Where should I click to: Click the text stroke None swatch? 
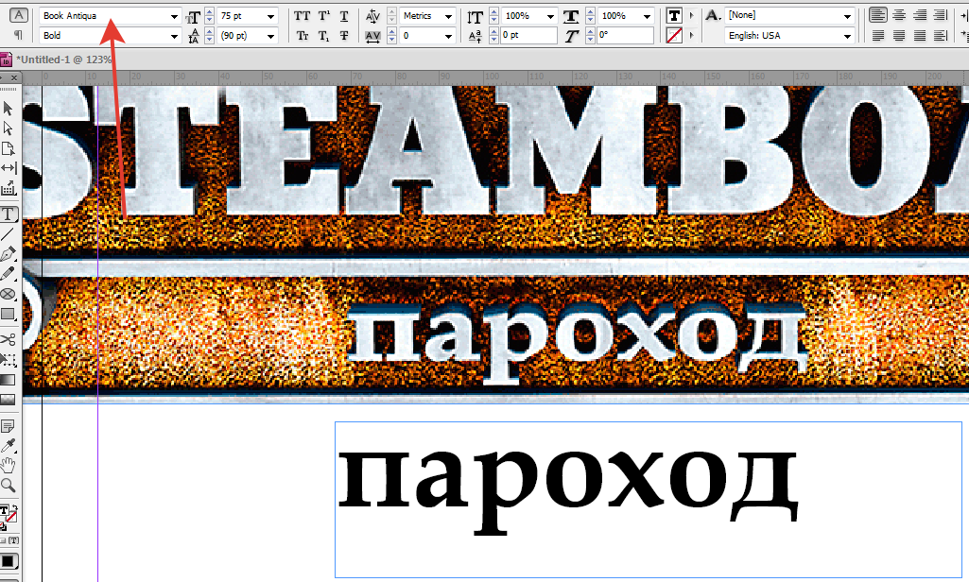coord(674,36)
